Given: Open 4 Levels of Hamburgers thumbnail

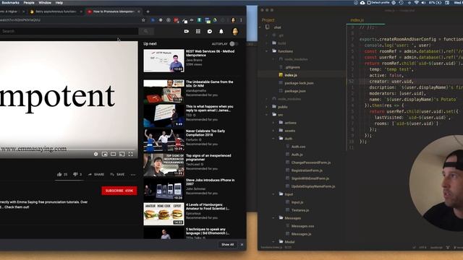Looking at the screenshot, I should tap(164, 214).
